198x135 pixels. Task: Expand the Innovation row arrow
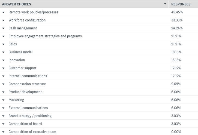[3, 60]
